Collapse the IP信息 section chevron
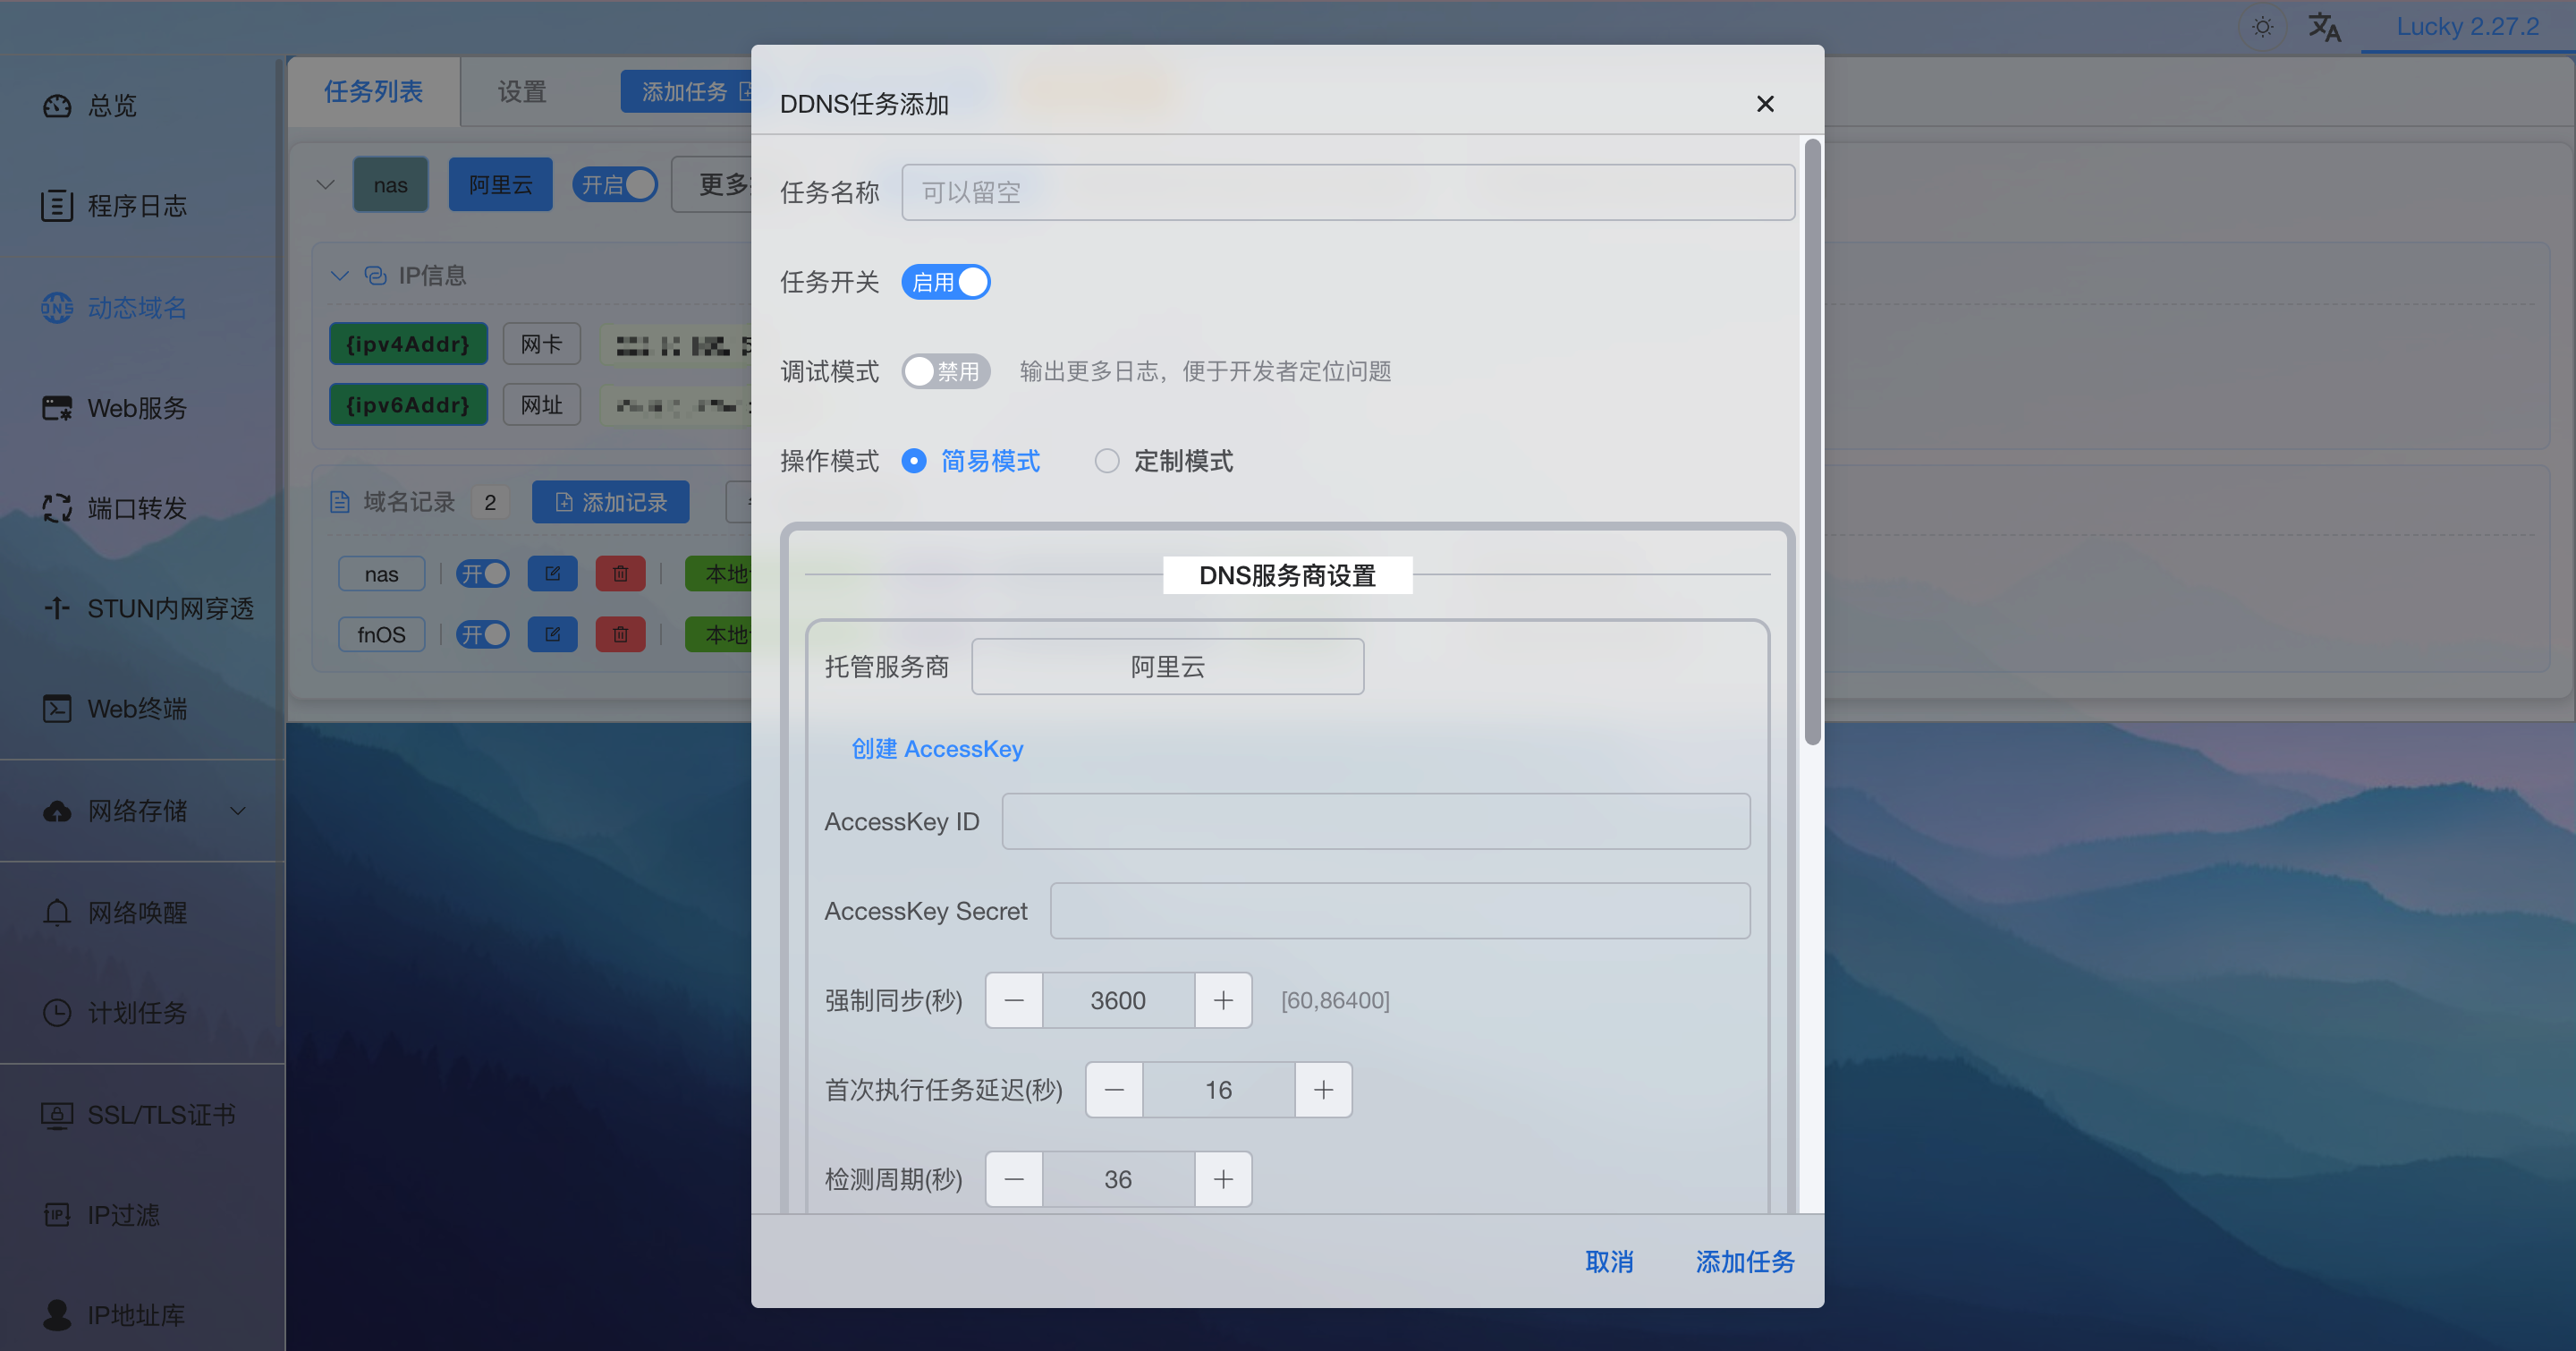The image size is (2576, 1351). click(x=339, y=276)
